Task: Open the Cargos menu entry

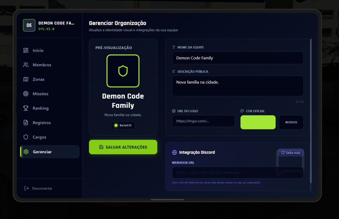Action: [50, 137]
